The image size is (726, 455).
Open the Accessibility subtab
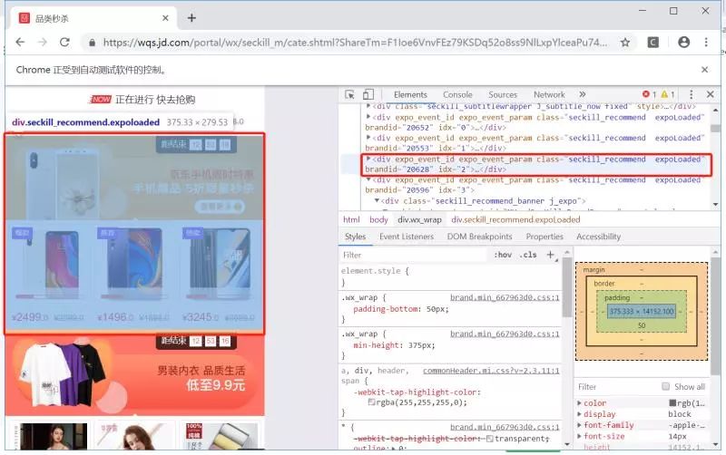(x=598, y=237)
